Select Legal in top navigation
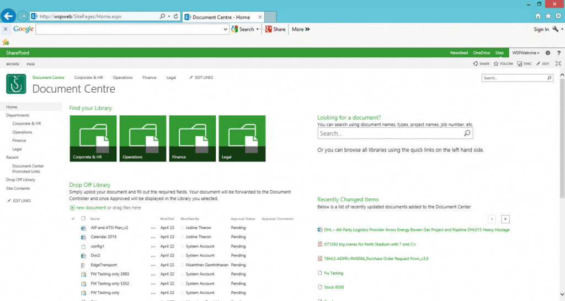The height and width of the screenshot is (301, 565). (171, 77)
